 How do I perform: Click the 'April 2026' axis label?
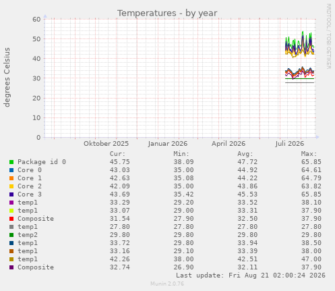coord(229,144)
